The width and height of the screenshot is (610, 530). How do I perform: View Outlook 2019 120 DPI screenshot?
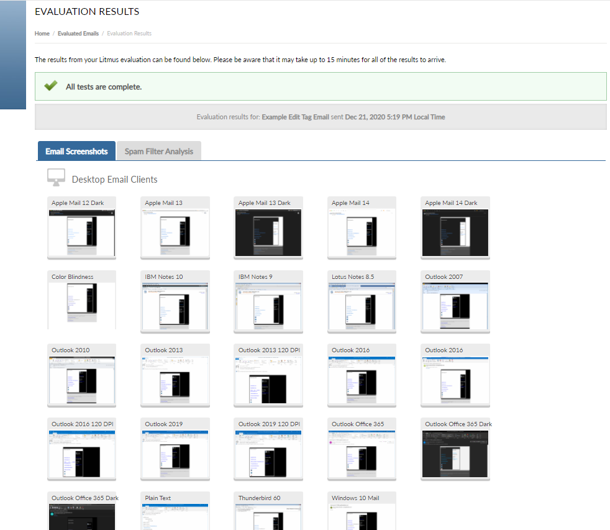268,454
